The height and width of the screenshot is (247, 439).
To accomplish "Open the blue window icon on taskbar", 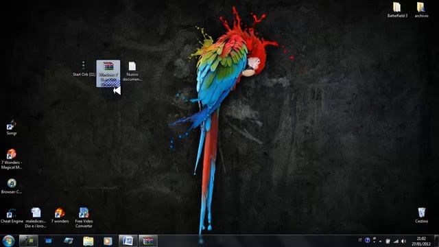I will 49,241.
